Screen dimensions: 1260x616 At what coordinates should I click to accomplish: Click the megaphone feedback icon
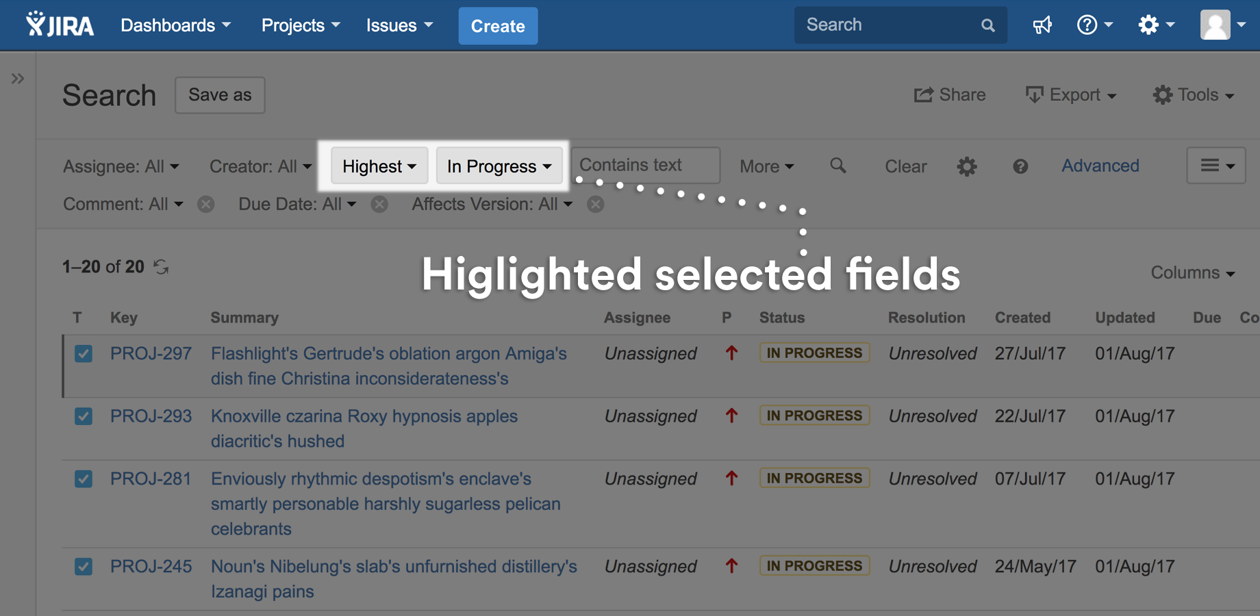pyautogui.click(x=1042, y=26)
